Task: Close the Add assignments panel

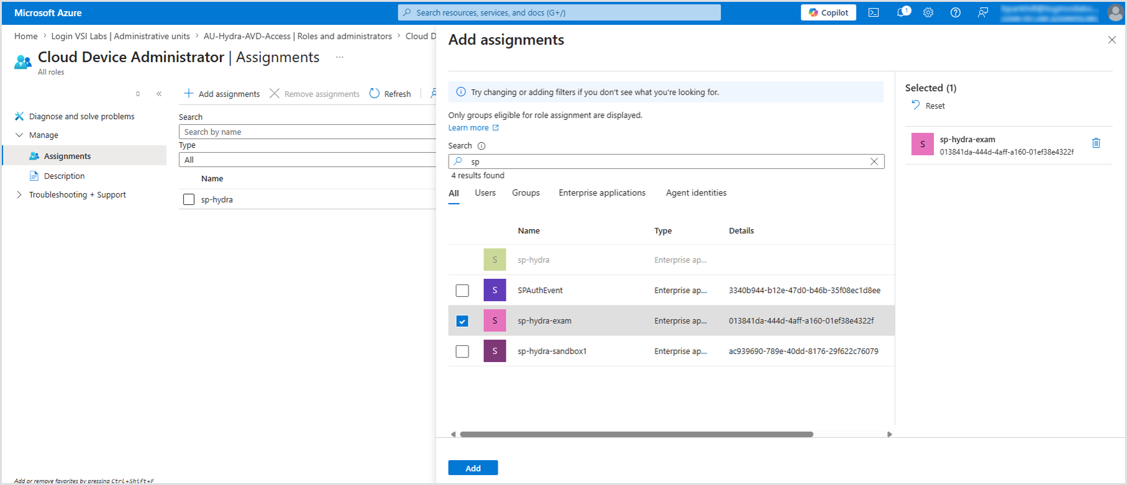Action: (1112, 40)
